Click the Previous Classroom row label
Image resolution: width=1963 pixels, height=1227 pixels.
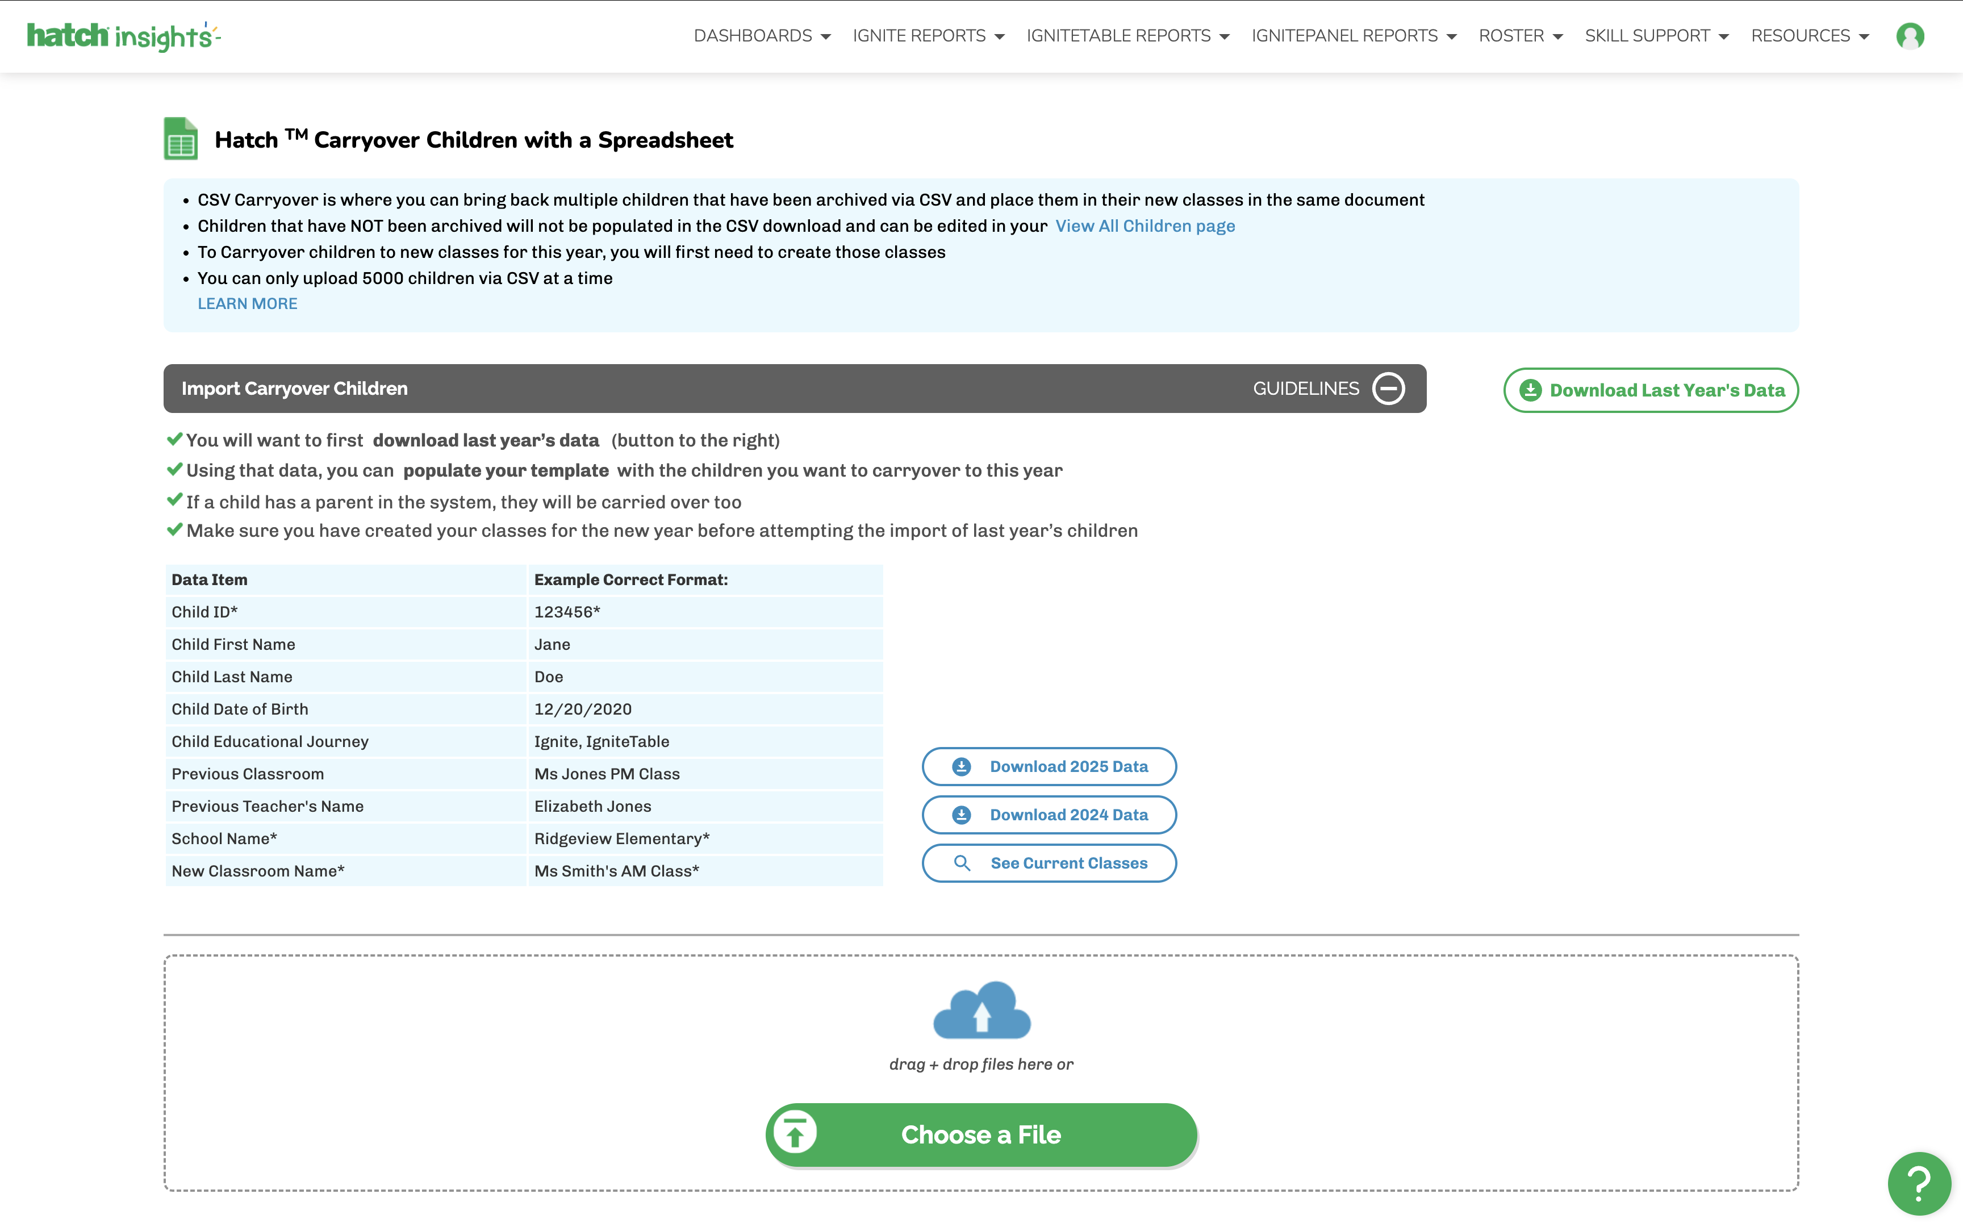(x=346, y=774)
